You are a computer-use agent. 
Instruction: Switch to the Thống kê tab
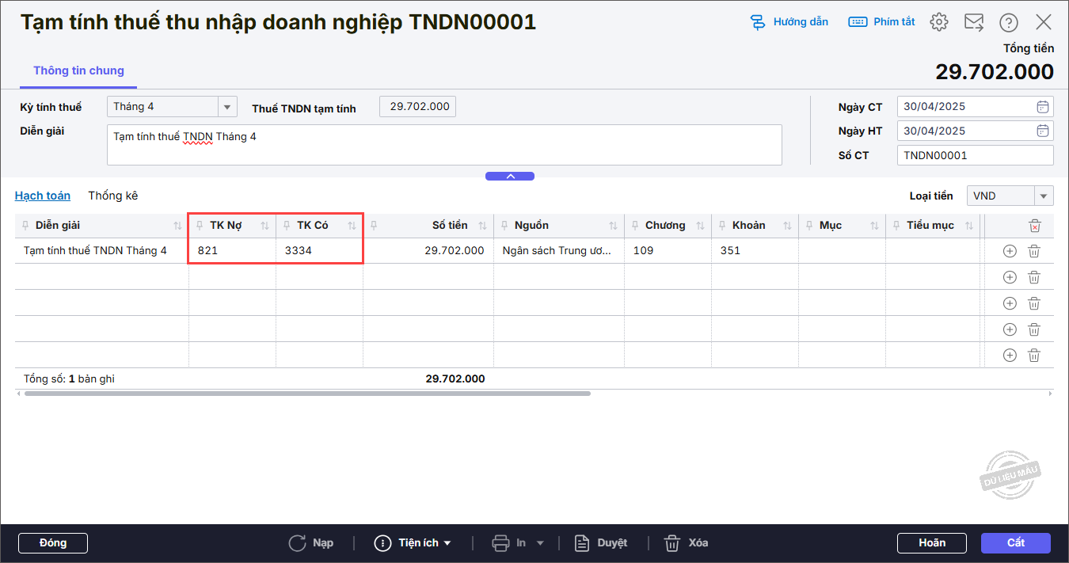[x=112, y=196]
